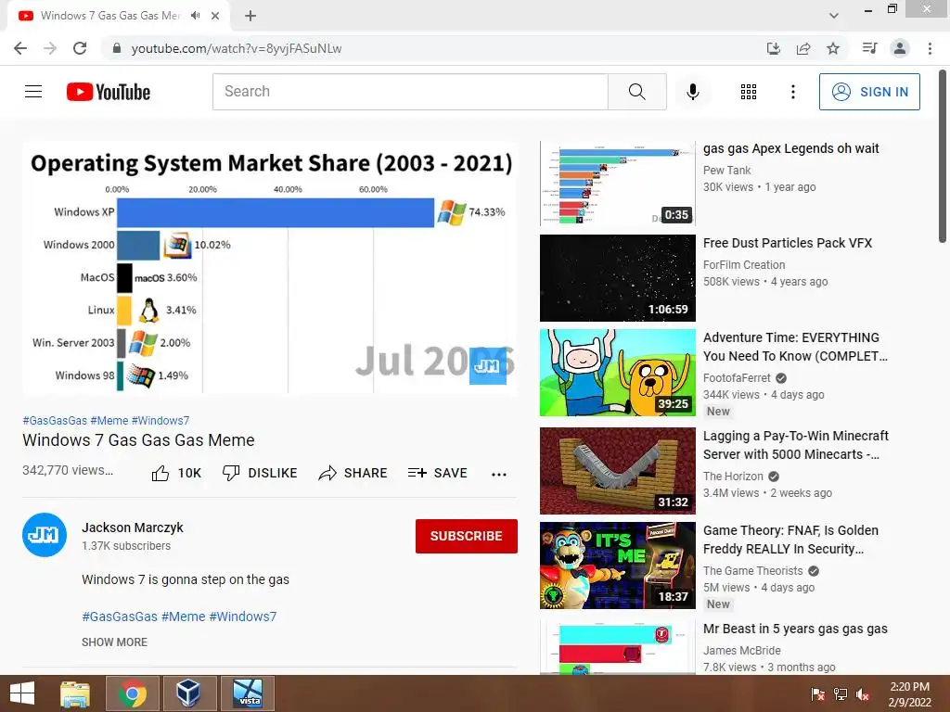The height and width of the screenshot is (712, 950).
Task: Share the video via SHARE
Action: 353,473
